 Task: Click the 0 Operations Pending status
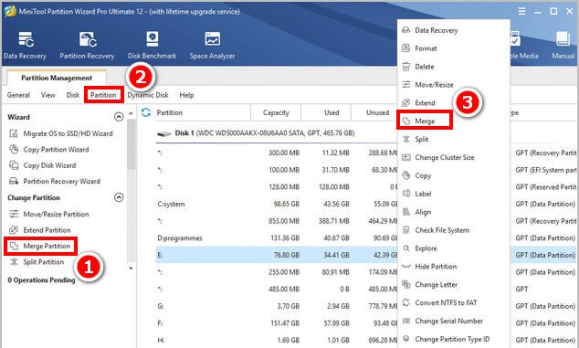pyautogui.click(x=41, y=280)
